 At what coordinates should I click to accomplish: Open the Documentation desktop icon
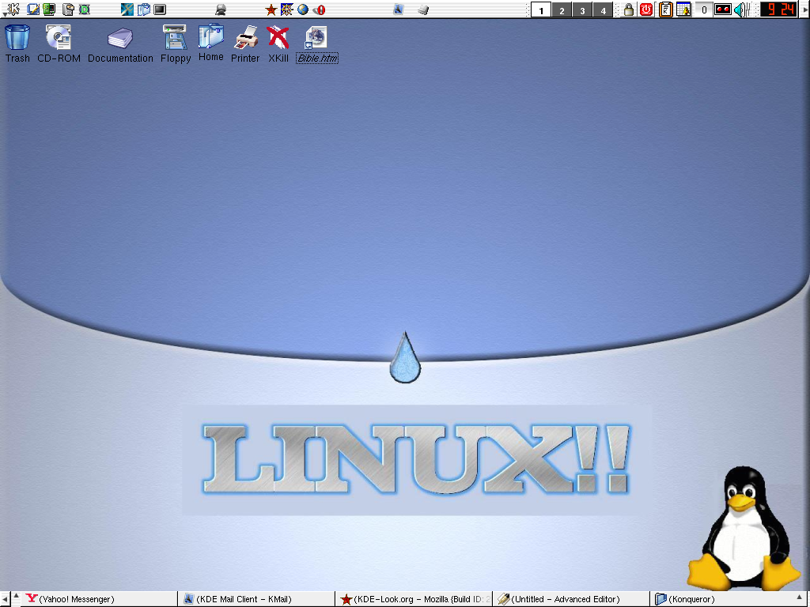coord(120,44)
